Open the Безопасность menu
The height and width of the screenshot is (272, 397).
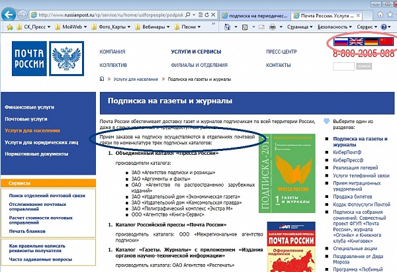coord(335,27)
